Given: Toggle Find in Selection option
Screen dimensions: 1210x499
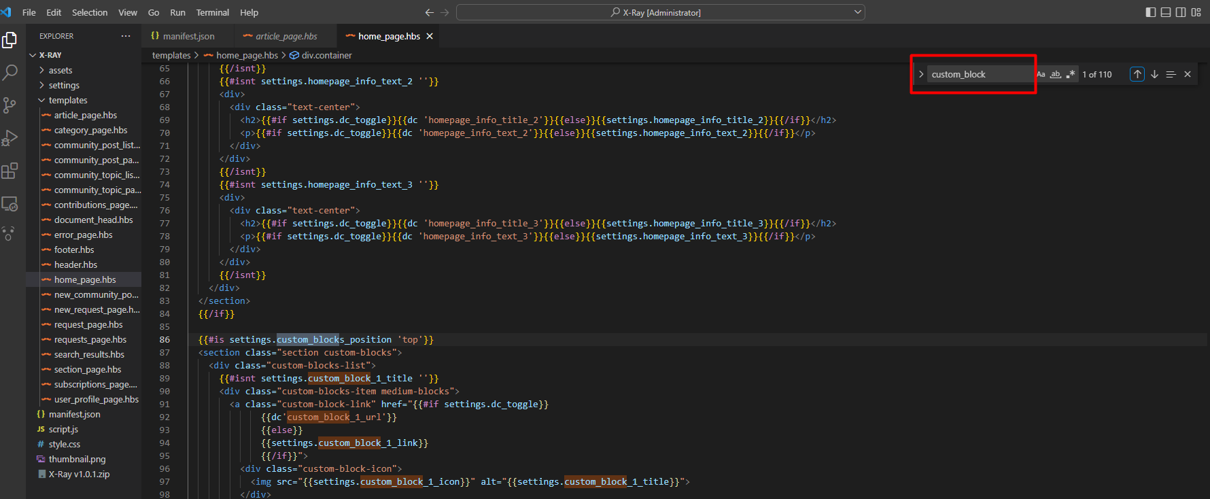Looking at the screenshot, I should coord(1171,74).
